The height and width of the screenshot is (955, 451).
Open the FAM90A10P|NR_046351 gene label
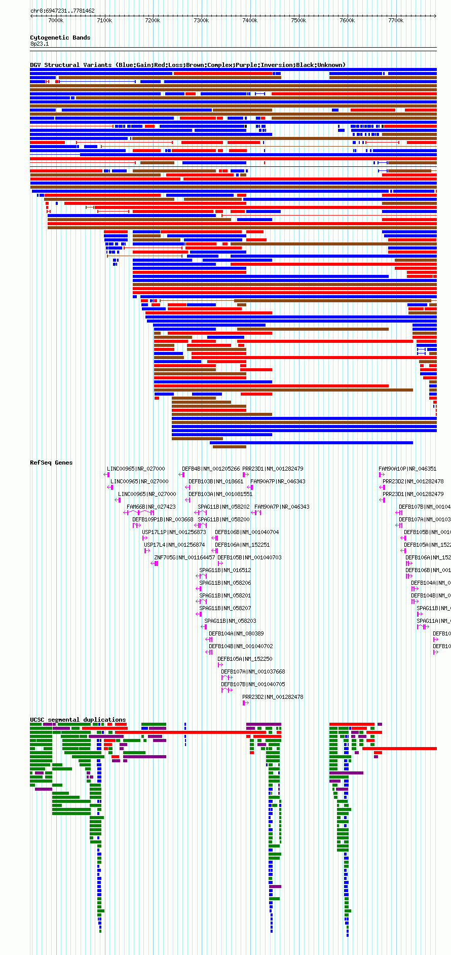pos(407,469)
